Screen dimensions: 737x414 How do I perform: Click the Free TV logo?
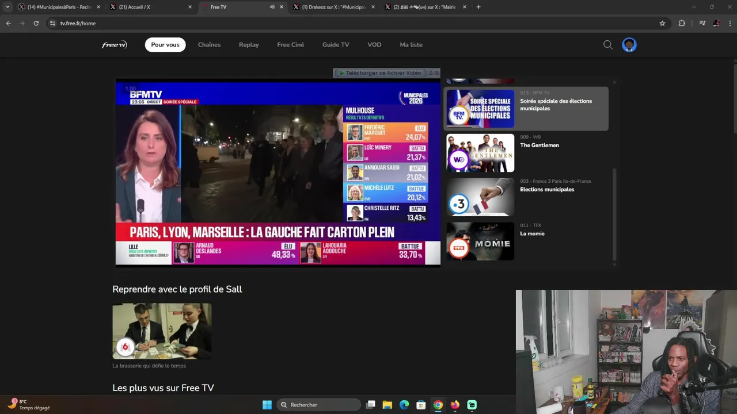pyautogui.click(x=114, y=45)
